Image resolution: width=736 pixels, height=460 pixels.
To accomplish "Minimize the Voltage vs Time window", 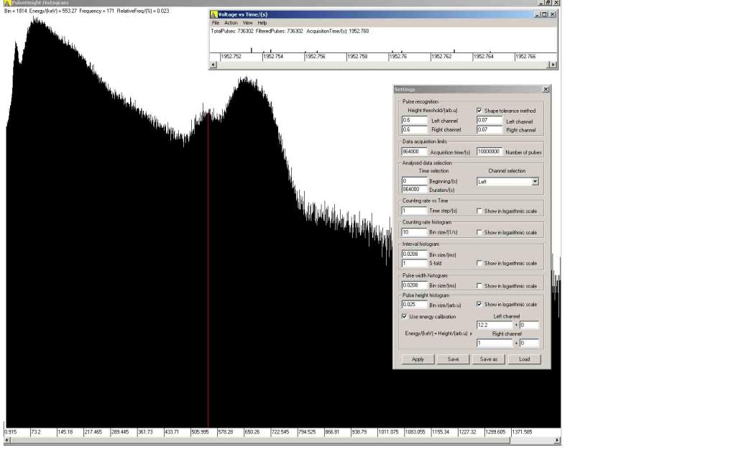I will 538,14.
